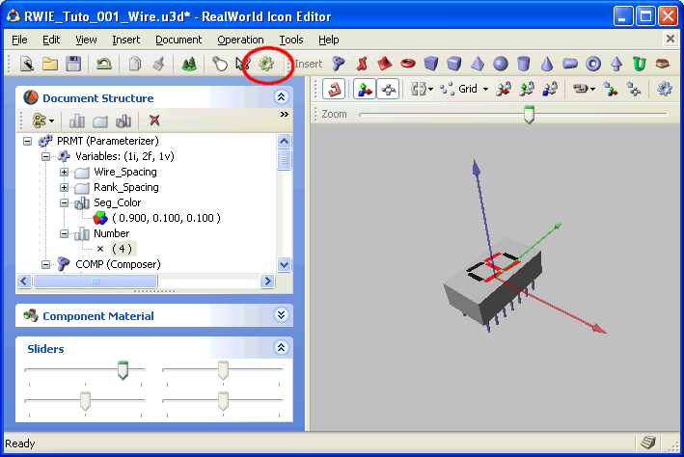This screenshot has height=457, width=684.
Task: Open the Edit menu
Action: 51,40
